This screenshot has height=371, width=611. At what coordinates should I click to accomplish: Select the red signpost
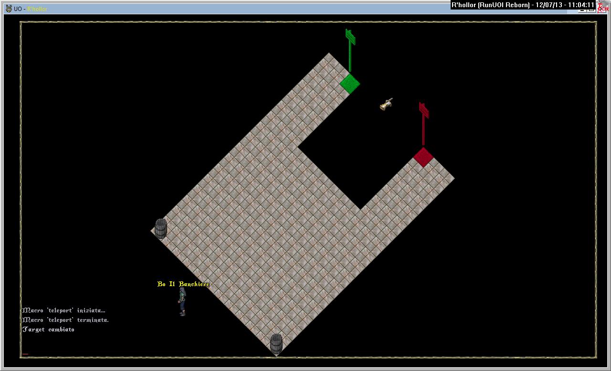tap(423, 124)
